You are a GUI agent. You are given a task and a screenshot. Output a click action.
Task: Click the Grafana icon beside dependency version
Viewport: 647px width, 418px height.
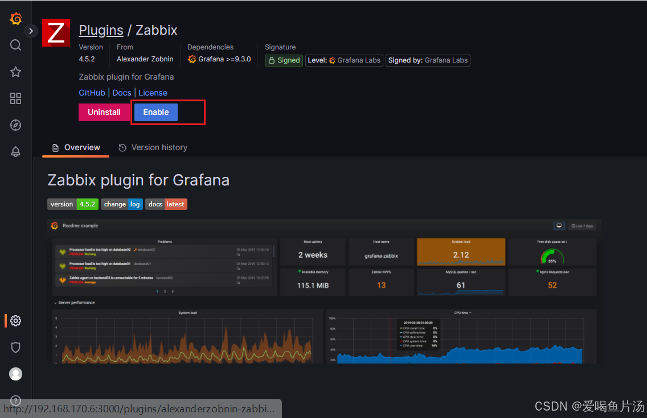pos(192,59)
